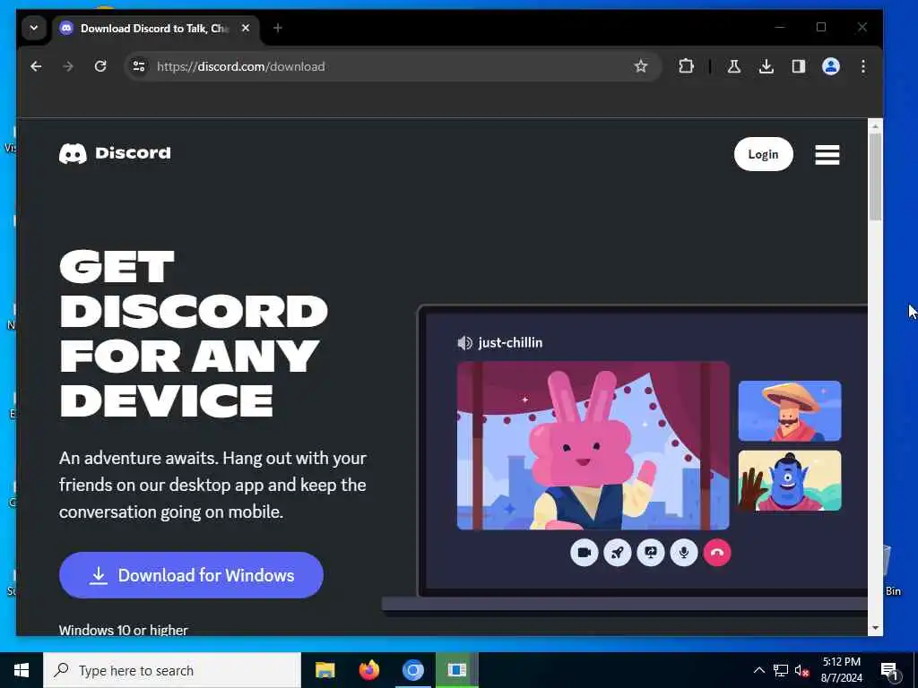The height and width of the screenshot is (688, 918).
Task: Click the scrollbar up arrow
Action: pyautogui.click(x=875, y=126)
